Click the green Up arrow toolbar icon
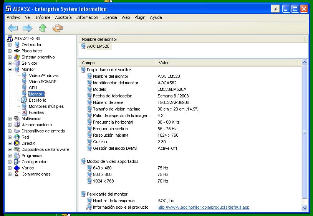The width and height of the screenshot is (313, 216). [x=43, y=28]
